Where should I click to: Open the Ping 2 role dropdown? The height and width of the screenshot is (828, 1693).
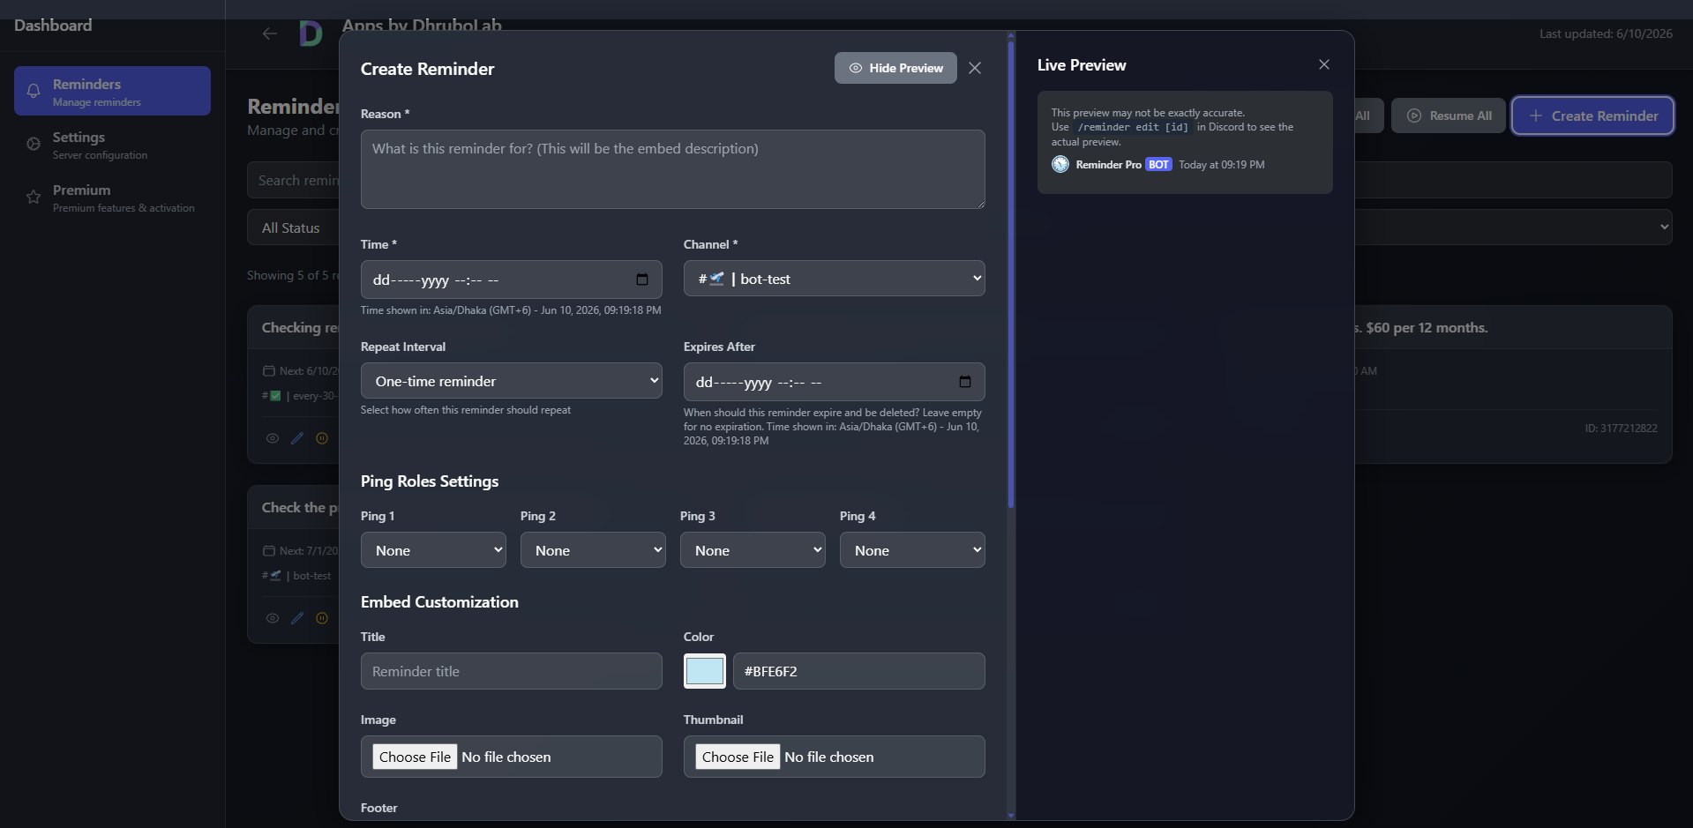(593, 550)
